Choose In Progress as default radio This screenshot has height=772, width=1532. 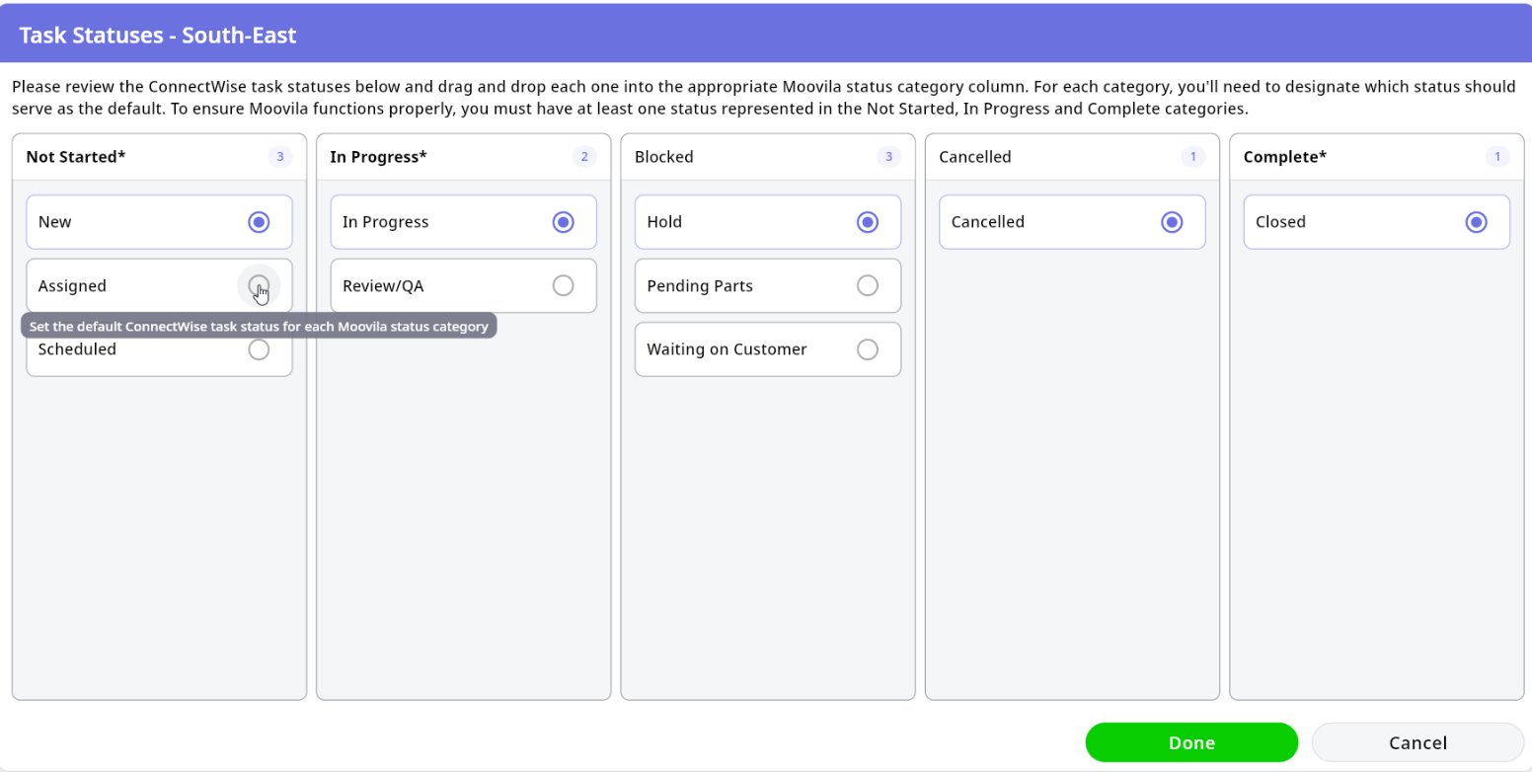point(563,222)
